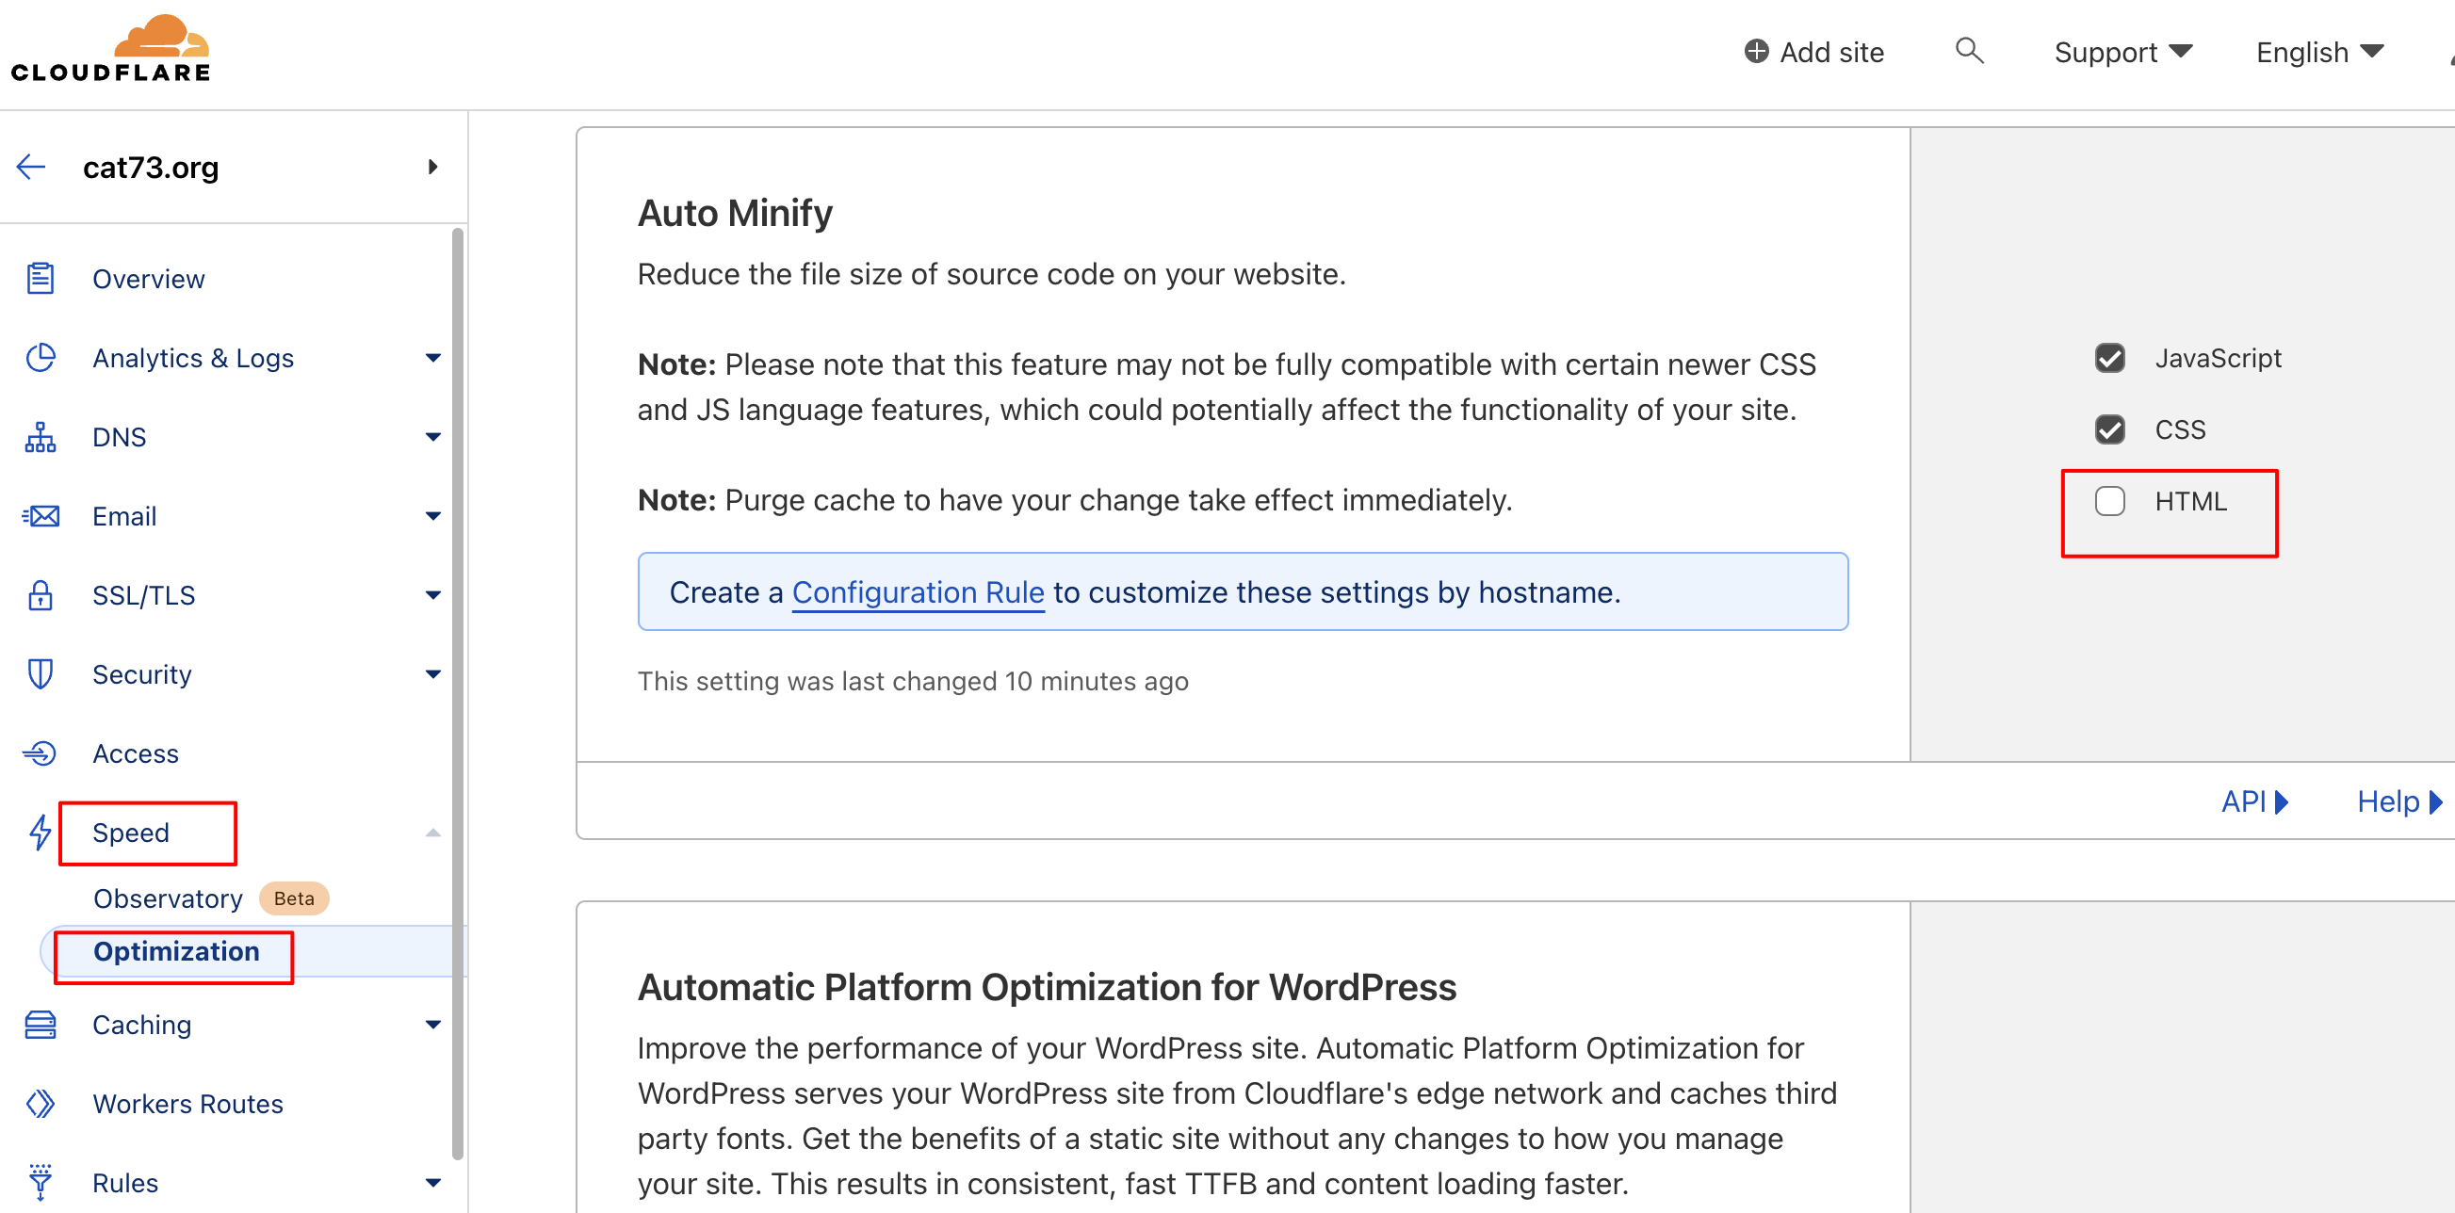Open the Support dropdown menu

click(2122, 53)
